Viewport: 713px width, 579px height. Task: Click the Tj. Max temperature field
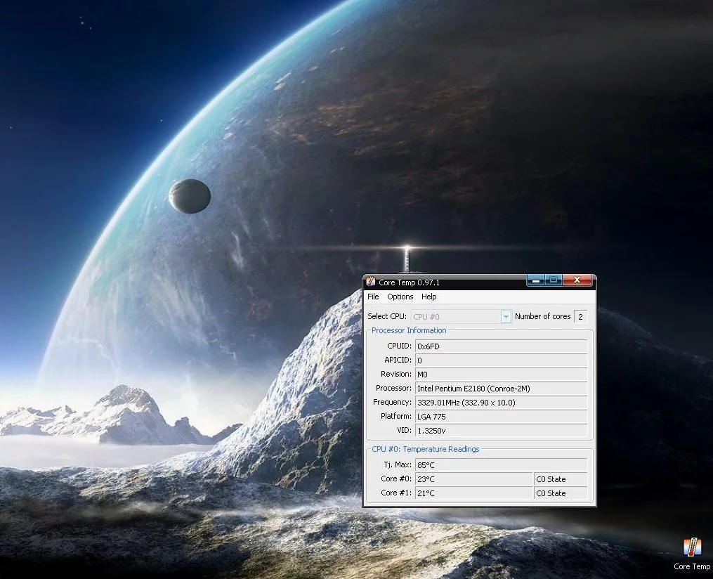point(501,465)
